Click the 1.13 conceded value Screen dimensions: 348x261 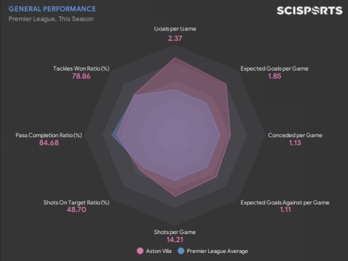[x=295, y=143]
